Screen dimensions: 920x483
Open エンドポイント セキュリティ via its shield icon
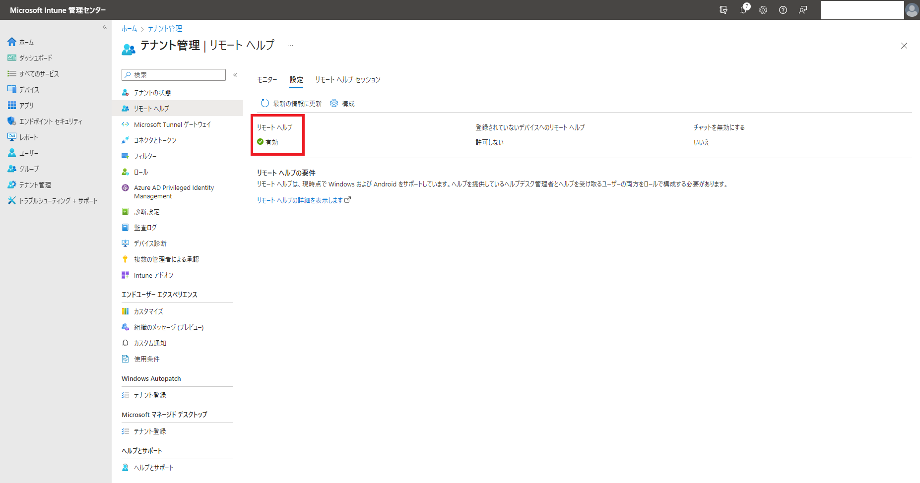12,121
